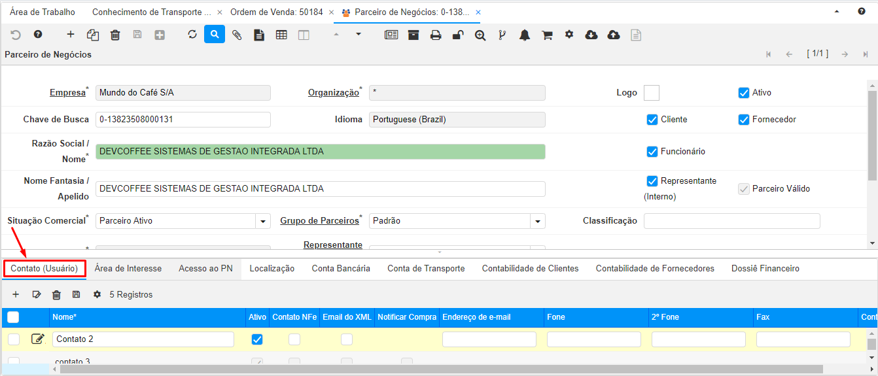
Task: Create a new record with the main toolbar plus icon
Action: [71, 35]
